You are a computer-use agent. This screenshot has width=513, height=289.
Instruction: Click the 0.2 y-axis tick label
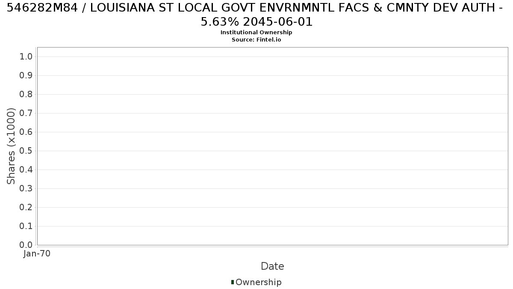[x=27, y=208]
